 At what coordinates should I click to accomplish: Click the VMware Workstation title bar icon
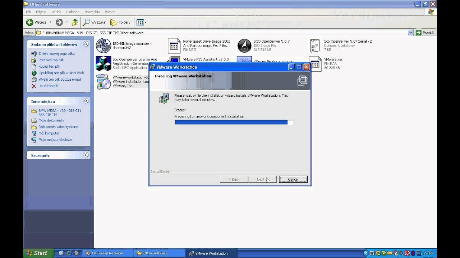(x=152, y=67)
